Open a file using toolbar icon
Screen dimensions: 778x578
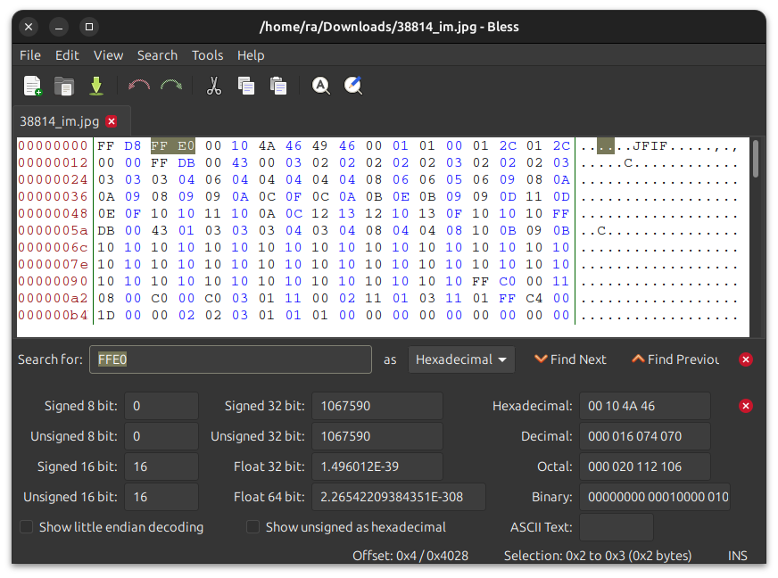coord(64,86)
